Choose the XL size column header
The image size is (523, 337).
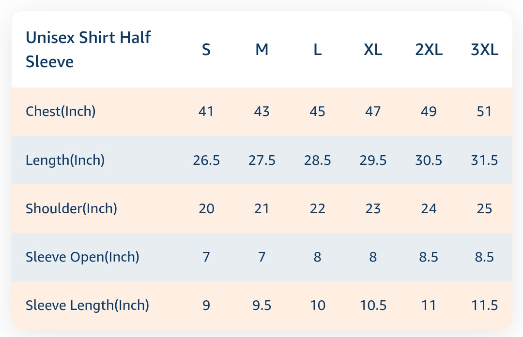[373, 50]
